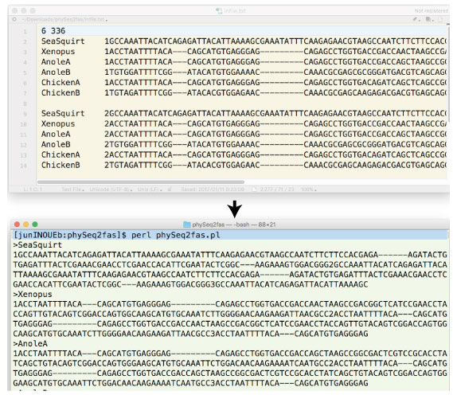Open the pencil edit menu in navigation bar
This screenshot has width=453, height=395.
(x=416, y=19)
